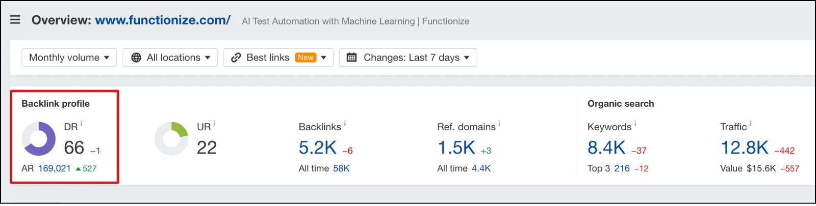Image resolution: width=816 pixels, height=206 pixels.
Task: Open the Keywords count 8.4K
Action: tap(606, 148)
